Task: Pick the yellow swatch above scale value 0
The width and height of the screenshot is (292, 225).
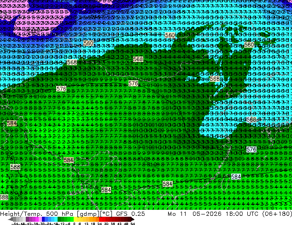Action: pyautogui.click(x=75, y=219)
